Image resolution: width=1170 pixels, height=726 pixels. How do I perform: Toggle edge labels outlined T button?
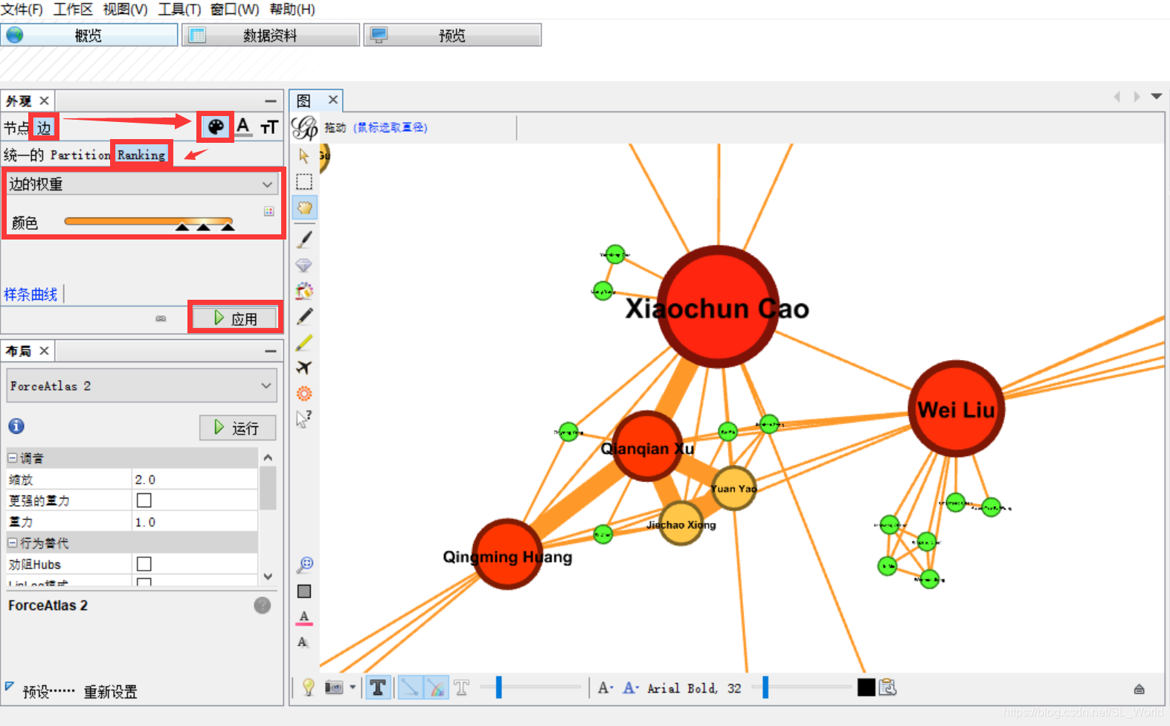(x=462, y=688)
